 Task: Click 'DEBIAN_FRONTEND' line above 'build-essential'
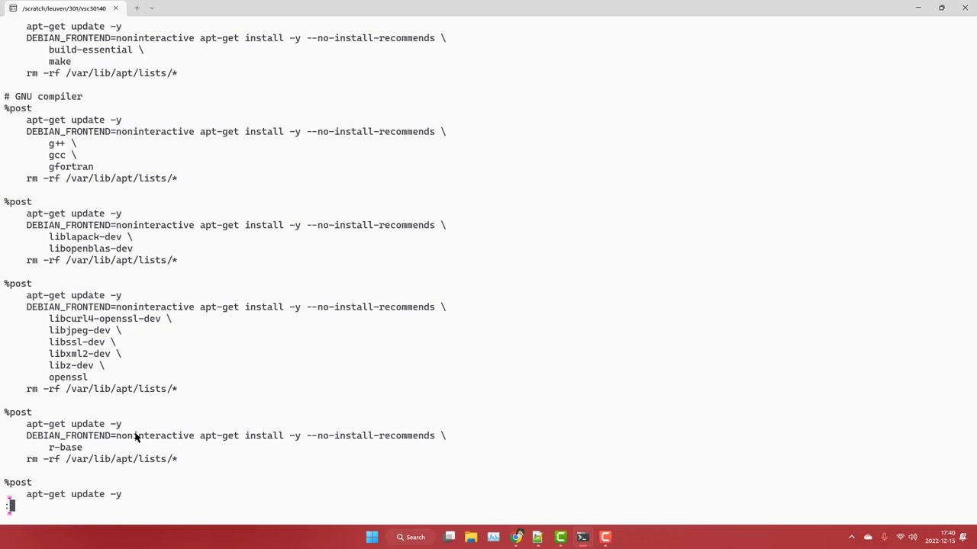tap(236, 38)
